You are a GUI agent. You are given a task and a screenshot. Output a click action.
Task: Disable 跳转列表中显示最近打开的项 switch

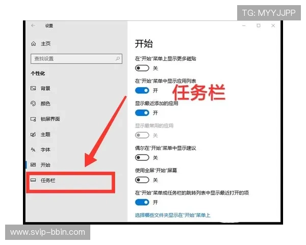(x=142, y=202)
